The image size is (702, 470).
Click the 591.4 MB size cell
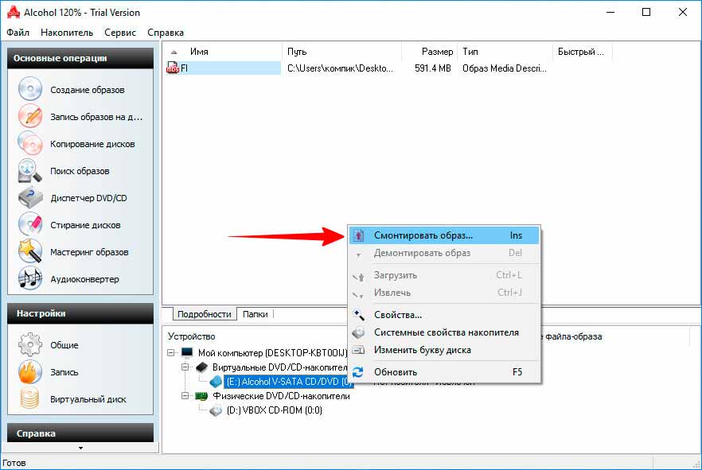pos(432,68)
